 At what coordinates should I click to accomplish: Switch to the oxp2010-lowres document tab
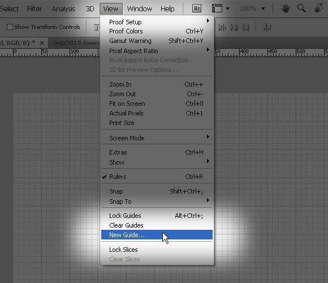(x=76, y=43)
